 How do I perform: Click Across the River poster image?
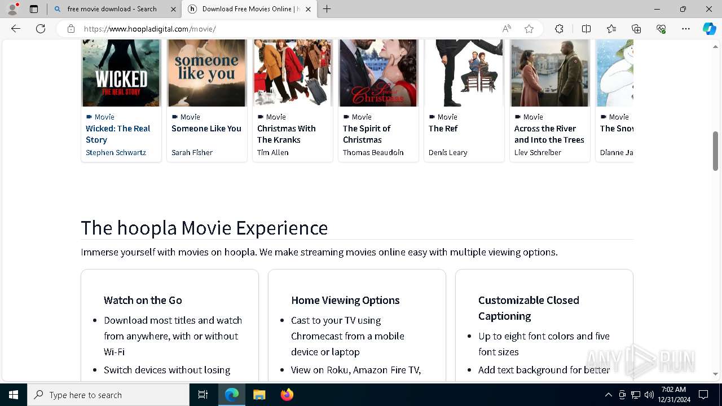(x=550, y=73)
